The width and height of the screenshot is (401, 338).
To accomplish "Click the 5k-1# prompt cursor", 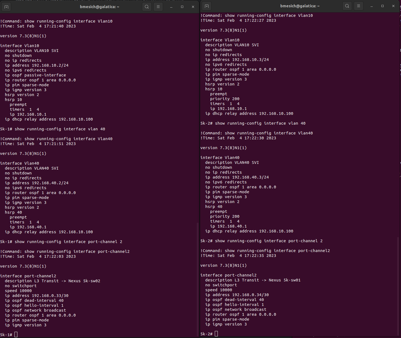I will click(x=16, y=334).
